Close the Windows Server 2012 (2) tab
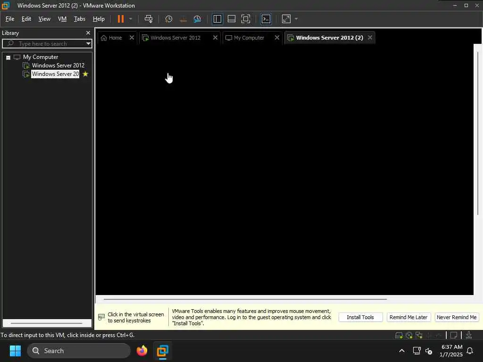This screenshot has width=483, height=362. click(x=370, y=38)
